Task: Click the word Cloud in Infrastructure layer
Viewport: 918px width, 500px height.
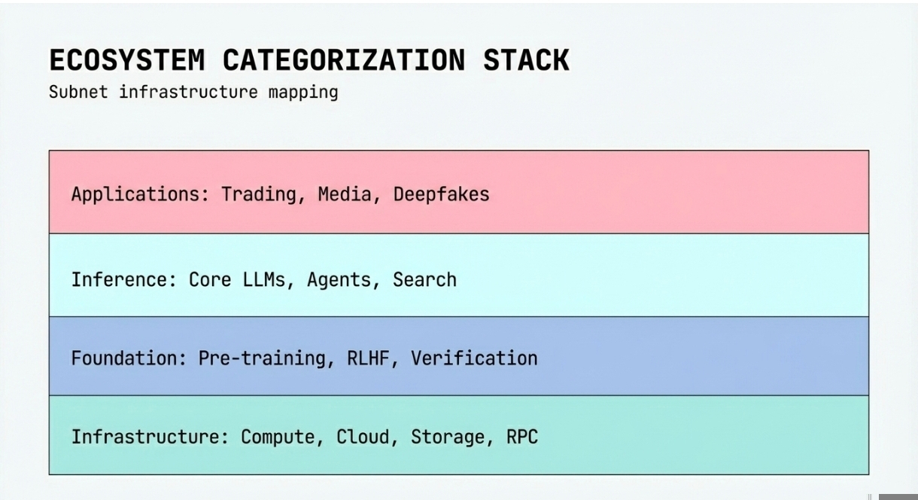Action: [x=363, y=437]
